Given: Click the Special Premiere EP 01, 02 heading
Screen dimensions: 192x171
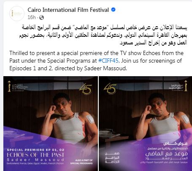Looking at the screenshot, I should [x=35, y=150].
